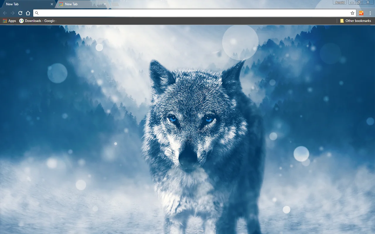
Task: Reload the current page
Action: coord(20,13)
